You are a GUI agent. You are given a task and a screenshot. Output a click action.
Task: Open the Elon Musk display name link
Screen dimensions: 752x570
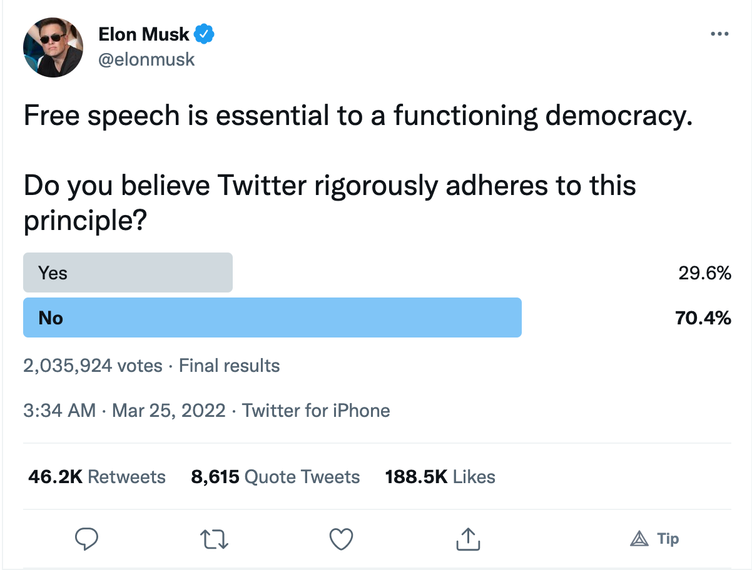pos(144,34)
